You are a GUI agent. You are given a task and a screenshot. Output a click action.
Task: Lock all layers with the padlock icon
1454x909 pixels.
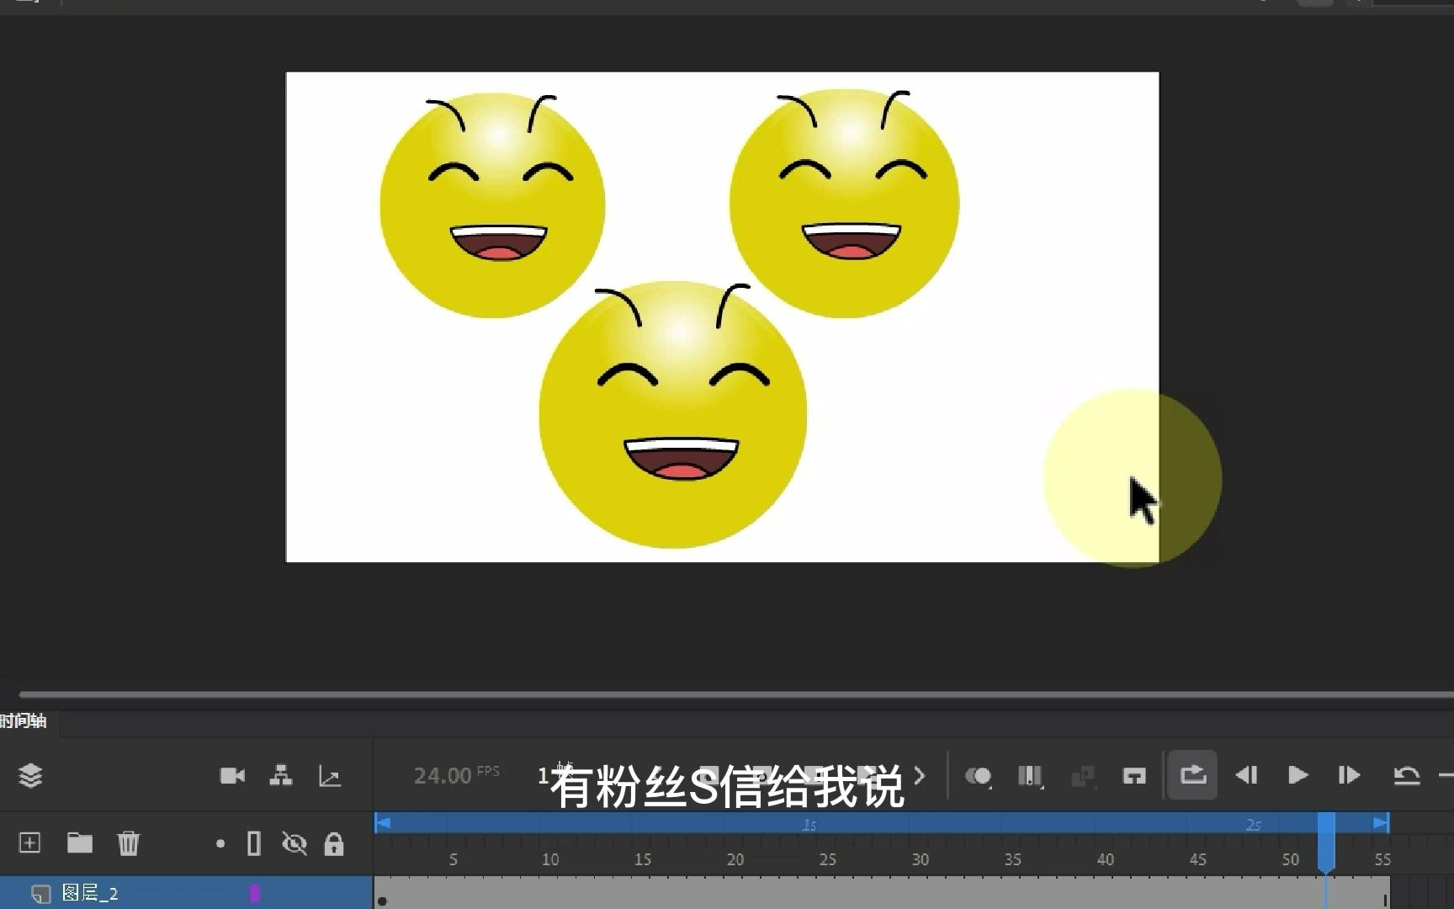click(x=334, y=843)
